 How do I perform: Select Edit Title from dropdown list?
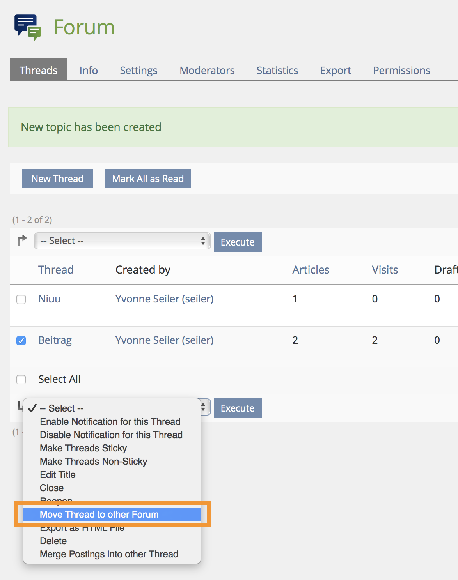click(58, 475)
